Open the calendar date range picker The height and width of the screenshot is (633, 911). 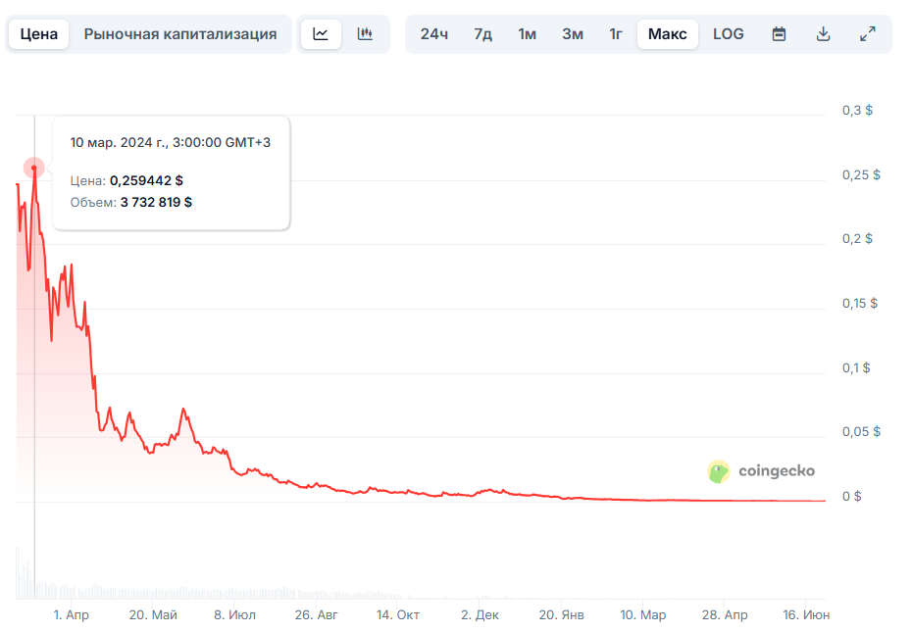tap(779, 34)
